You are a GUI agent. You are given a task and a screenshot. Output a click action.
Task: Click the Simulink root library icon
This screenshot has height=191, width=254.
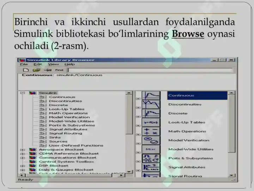[32, 93]
